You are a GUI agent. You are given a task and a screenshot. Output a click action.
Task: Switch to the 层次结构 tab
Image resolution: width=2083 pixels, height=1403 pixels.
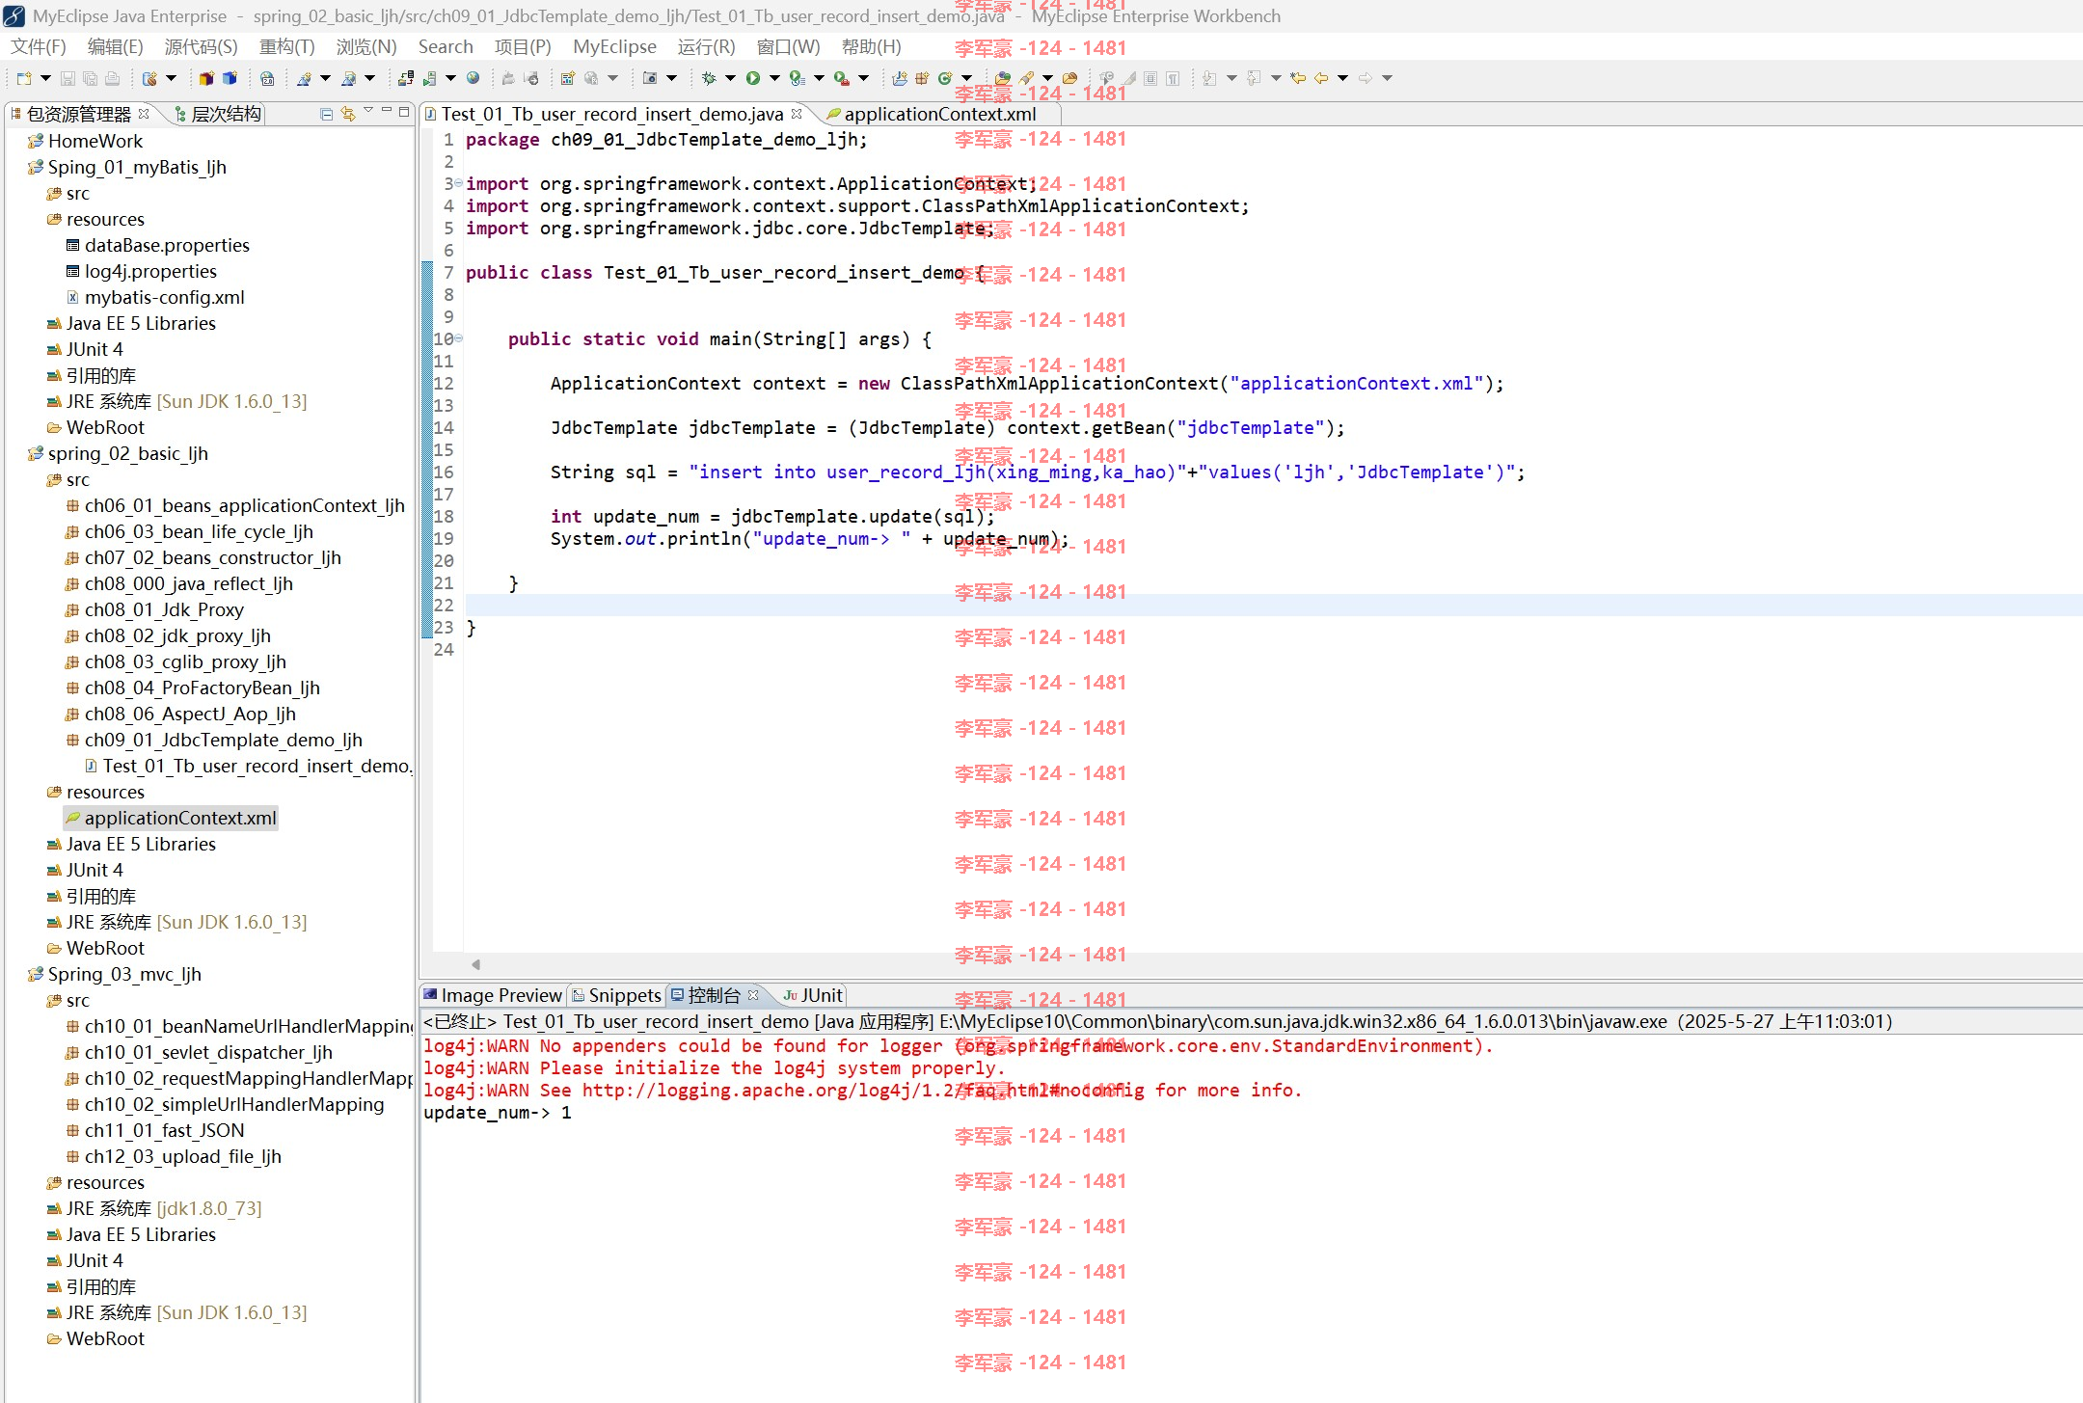(218, 114)
